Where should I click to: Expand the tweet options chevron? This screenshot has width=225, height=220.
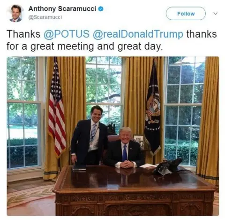pos(216,14)
